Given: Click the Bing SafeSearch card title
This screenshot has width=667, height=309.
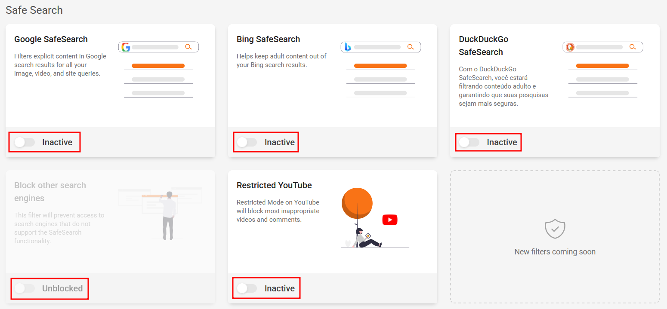Looking at the screenshot, I should click(x=268, y=39).
